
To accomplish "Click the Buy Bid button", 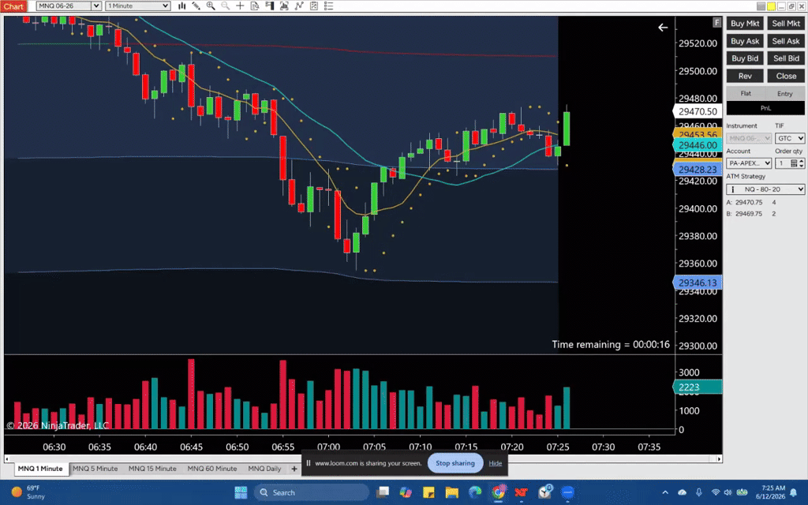I will tap(745, 58).
